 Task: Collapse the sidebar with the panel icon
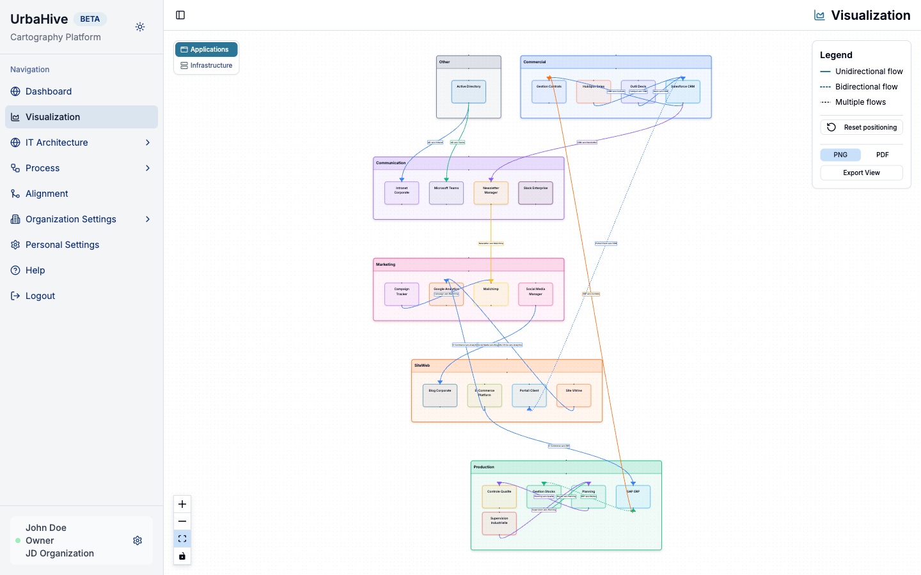coord(180,15)
